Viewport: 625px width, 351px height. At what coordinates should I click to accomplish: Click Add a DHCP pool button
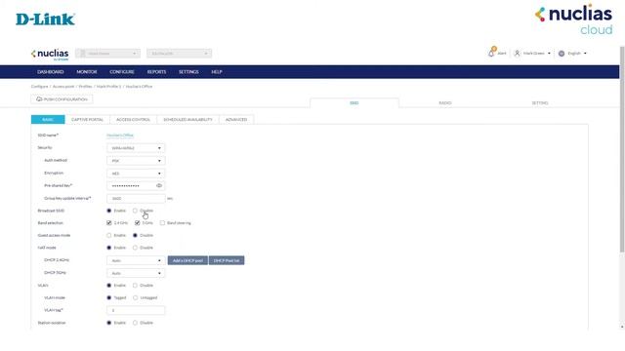pyautogui.click(x=187, y=260)
